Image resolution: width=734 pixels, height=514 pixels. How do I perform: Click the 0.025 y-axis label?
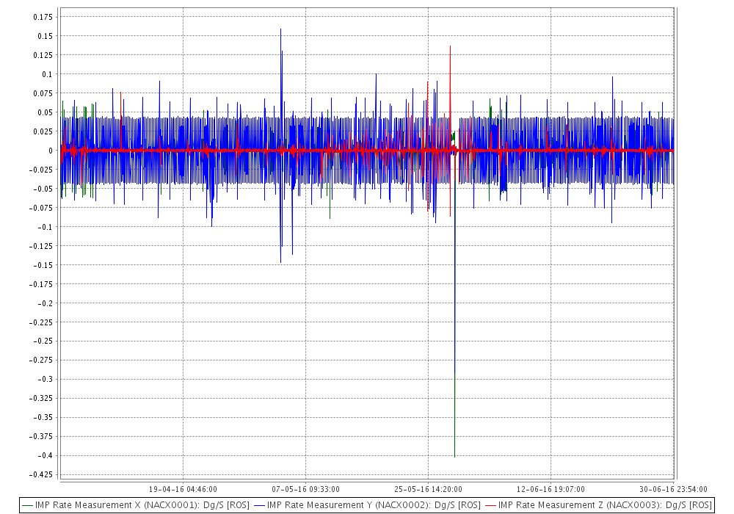43,131
